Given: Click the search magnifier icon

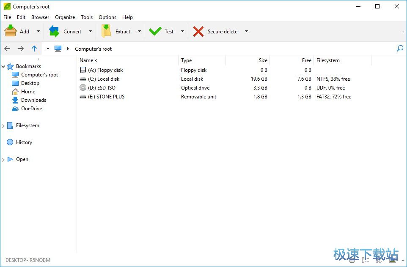Looking at the screenshot, I should point(400,48).
